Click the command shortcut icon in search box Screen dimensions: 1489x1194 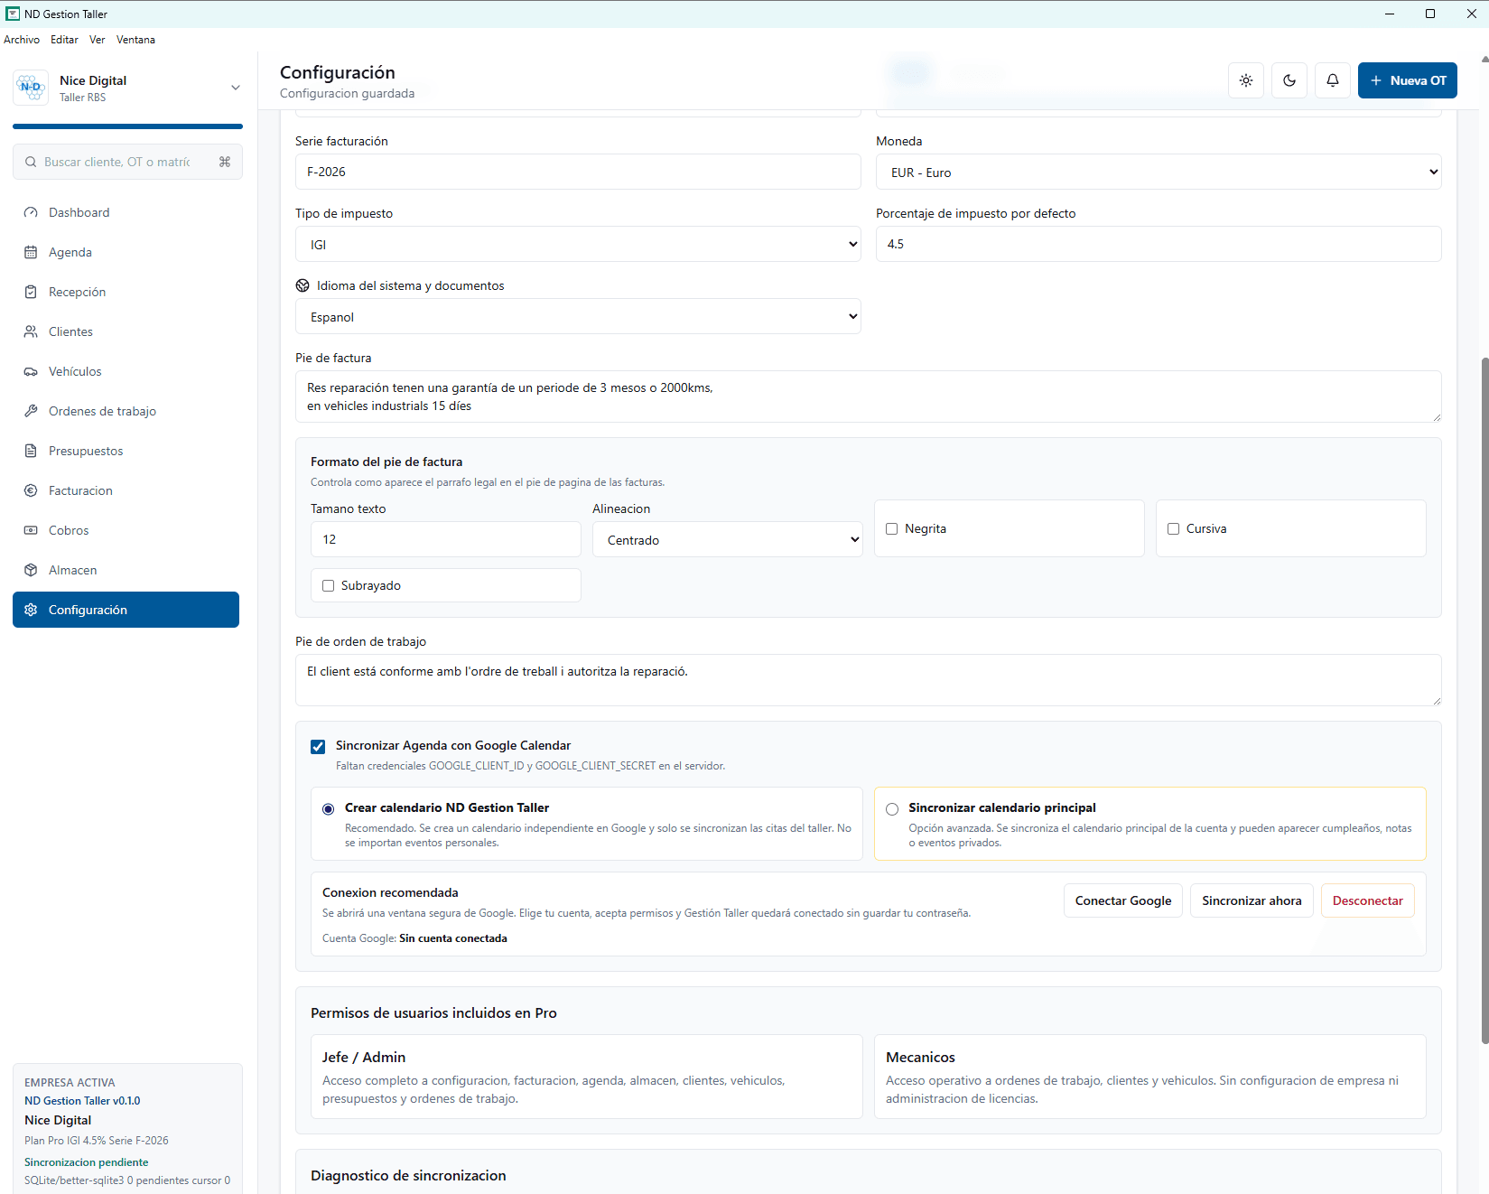coord(225,162)
